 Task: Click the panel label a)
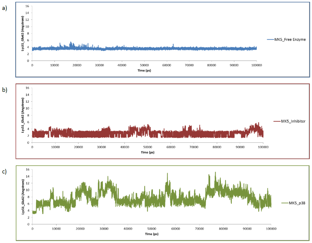coord(4,8)
